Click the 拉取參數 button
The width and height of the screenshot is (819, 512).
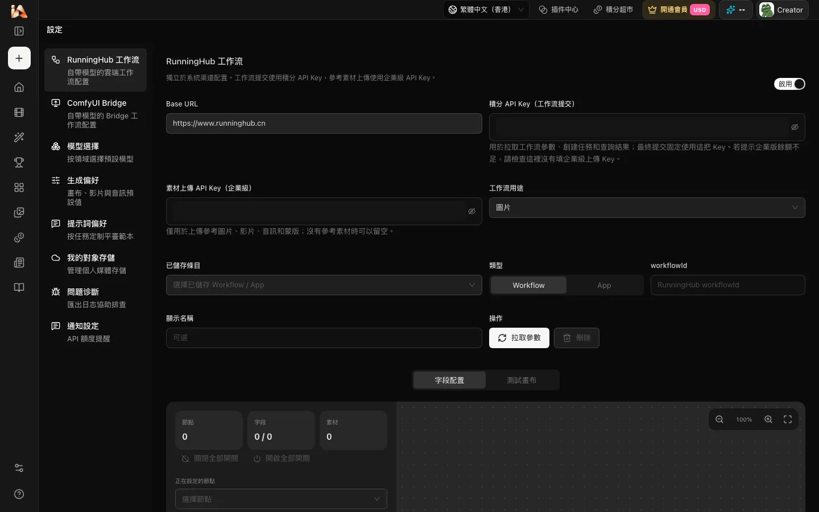click(519, 338)
